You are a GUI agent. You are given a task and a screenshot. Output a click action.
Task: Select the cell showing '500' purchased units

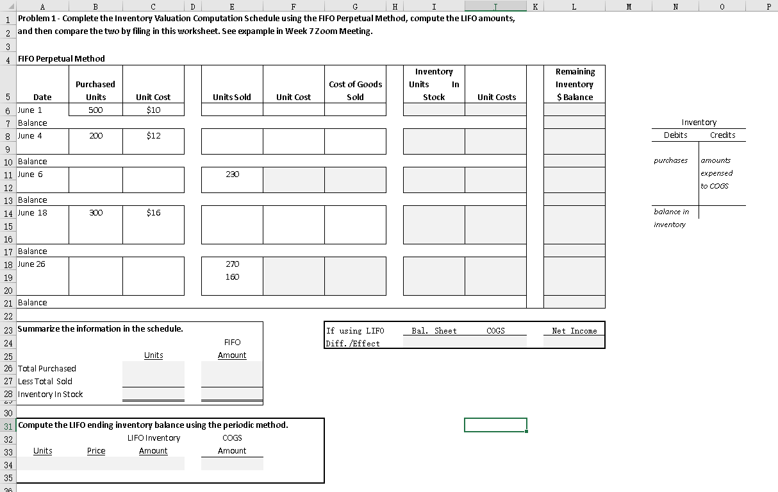(x=95, y=110)
